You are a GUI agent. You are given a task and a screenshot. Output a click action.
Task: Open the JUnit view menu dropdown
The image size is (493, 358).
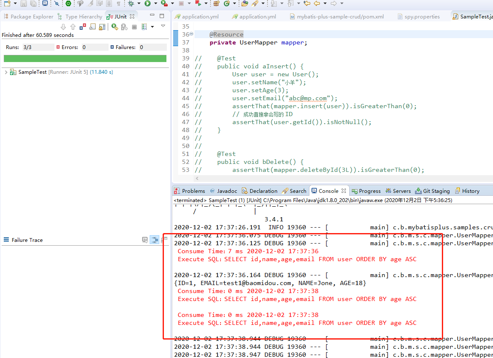coord(163,26)
